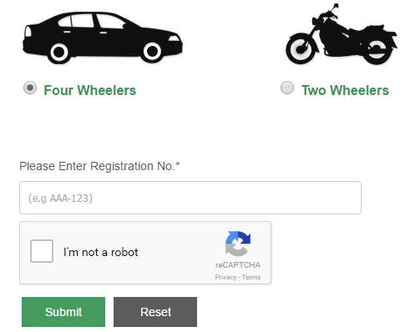Viewport: 405px width, 332px height.
Task: Click the motorcycle silhouette image
Action: click(342, 34)
